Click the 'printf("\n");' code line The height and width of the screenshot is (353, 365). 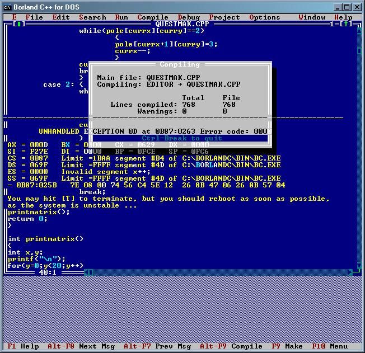36,259
